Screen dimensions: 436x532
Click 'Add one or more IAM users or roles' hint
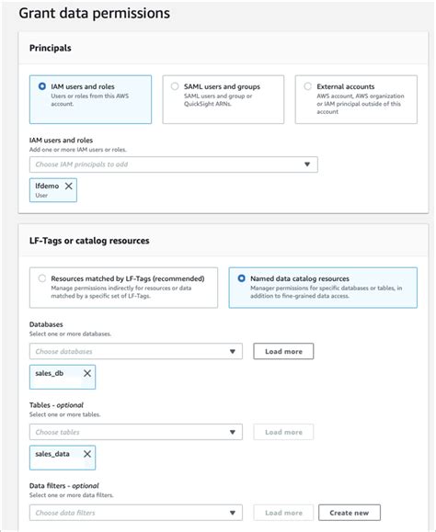pos(78,150)
